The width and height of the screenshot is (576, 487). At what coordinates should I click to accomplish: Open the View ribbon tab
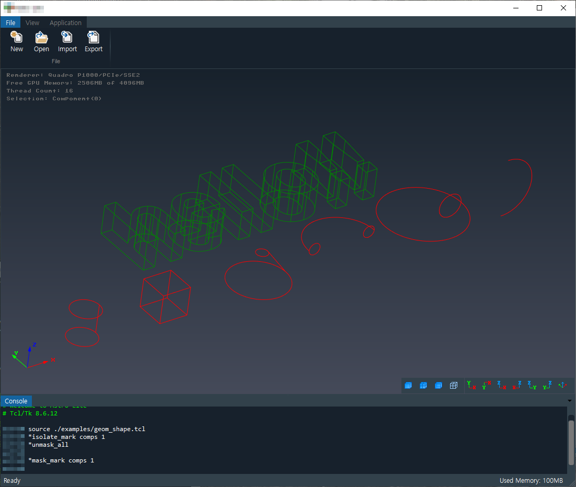click(32, 22)
